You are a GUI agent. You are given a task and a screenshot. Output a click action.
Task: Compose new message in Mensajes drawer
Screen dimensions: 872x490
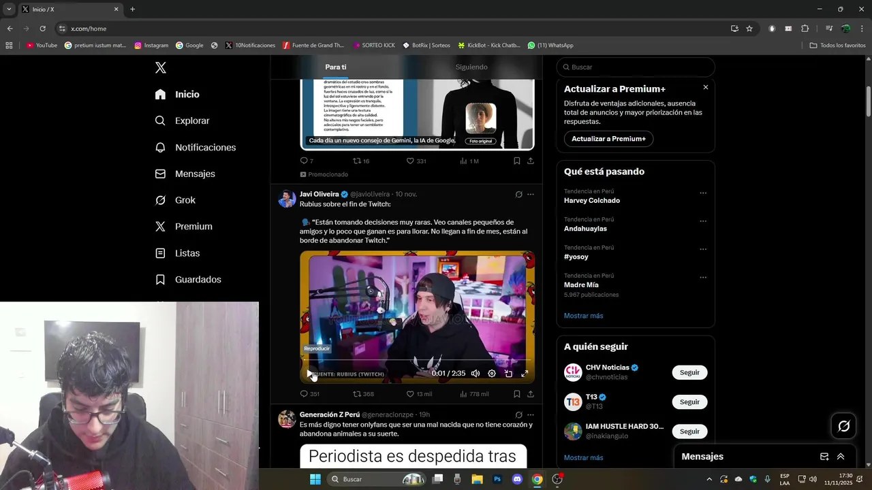824,457
